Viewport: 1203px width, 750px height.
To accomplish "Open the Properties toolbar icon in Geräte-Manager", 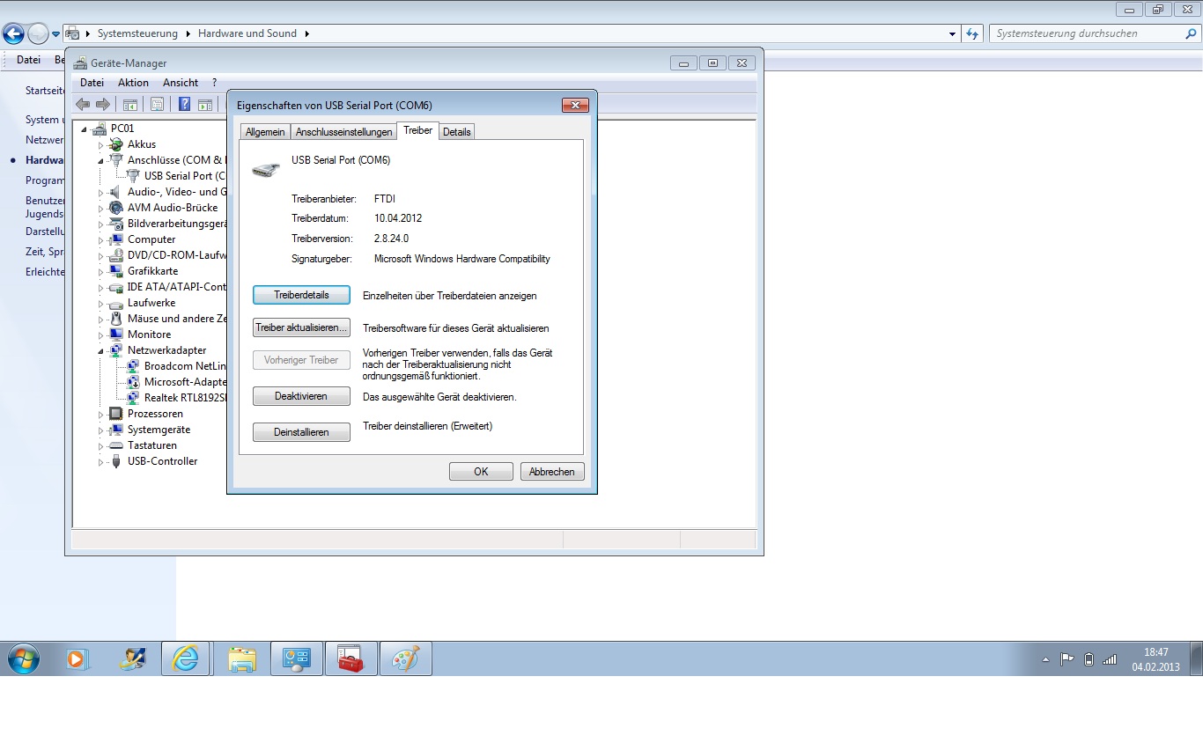I will point(157,104).
